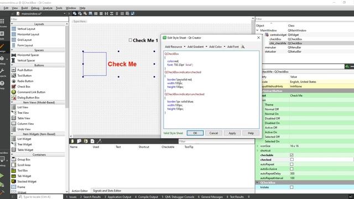Click large blue Check Me indicator box
This screenshot has height=199, width=354.
[95, 64]
